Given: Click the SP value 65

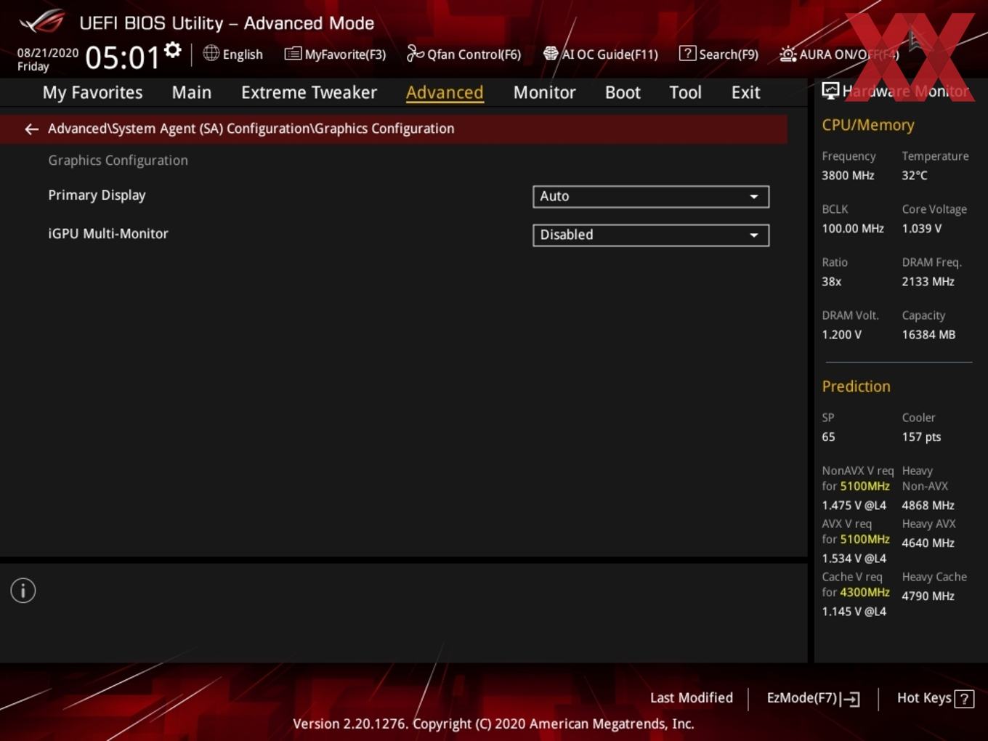Looking at the screenshot, I should [x=829, y=437].
